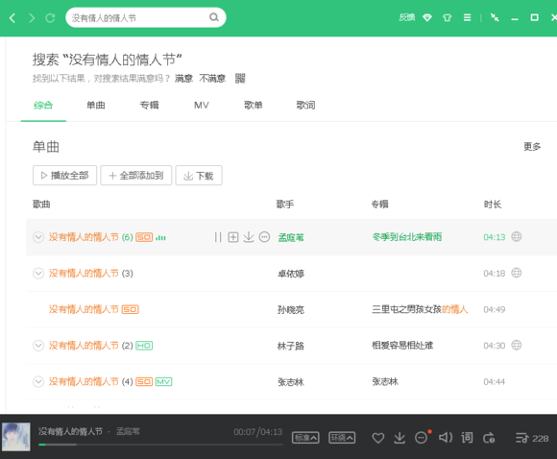Screen dimensions: 557x459
Task: Open 更多 link for singles
Action: coord(532,146)
